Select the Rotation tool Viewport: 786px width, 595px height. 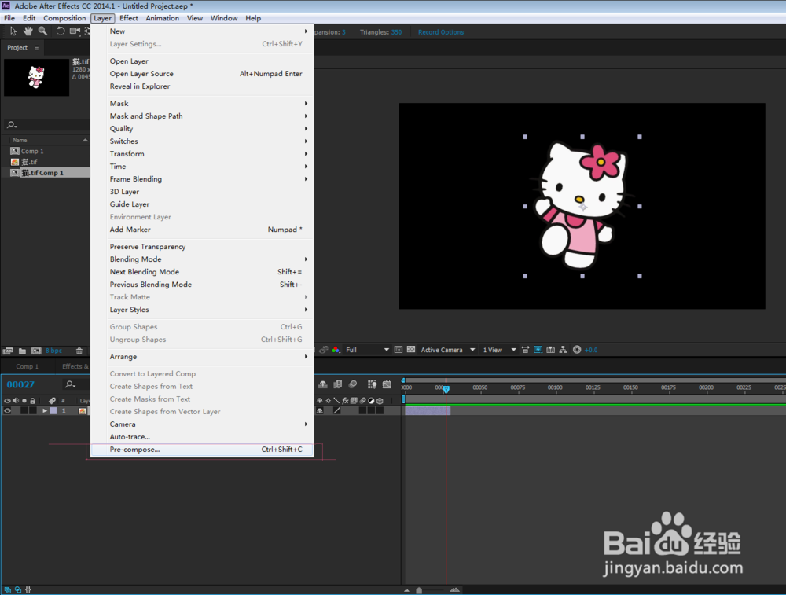pos(61,31)
